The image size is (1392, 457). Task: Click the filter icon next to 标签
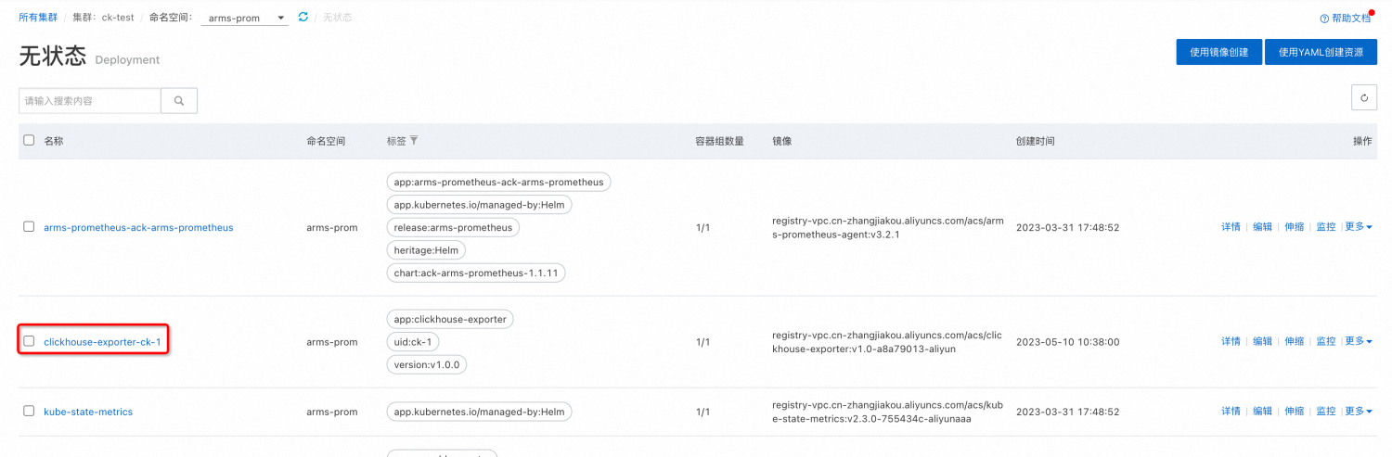[414, 141]
